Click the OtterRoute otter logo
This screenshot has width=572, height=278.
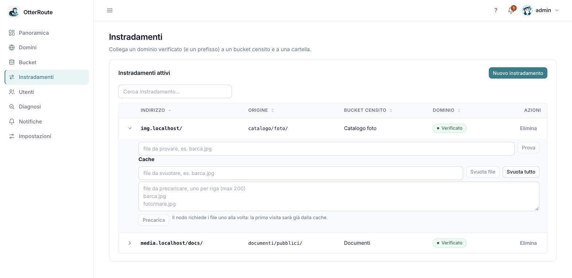(13, 12)
